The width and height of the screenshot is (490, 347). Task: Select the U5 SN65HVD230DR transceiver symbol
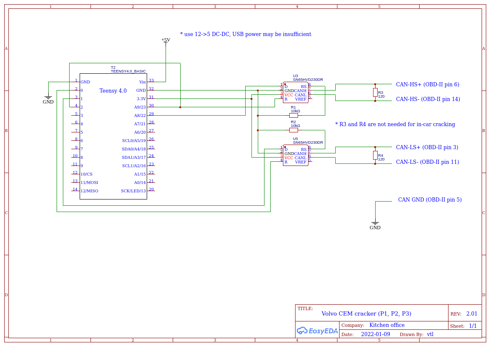(x=296, y=154)
